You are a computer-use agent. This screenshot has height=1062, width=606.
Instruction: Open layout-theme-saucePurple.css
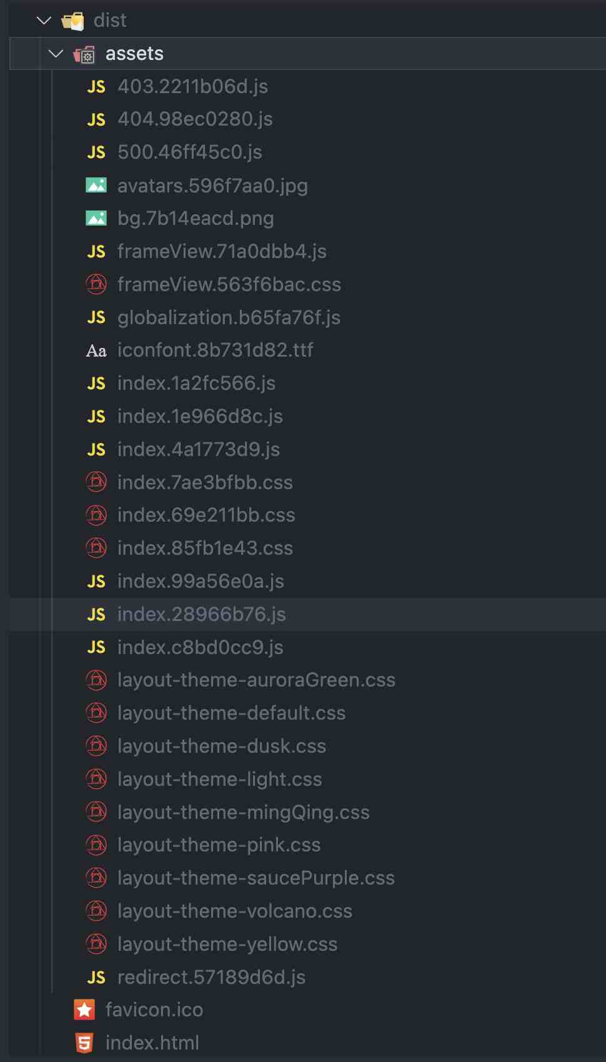coord(256,878)
